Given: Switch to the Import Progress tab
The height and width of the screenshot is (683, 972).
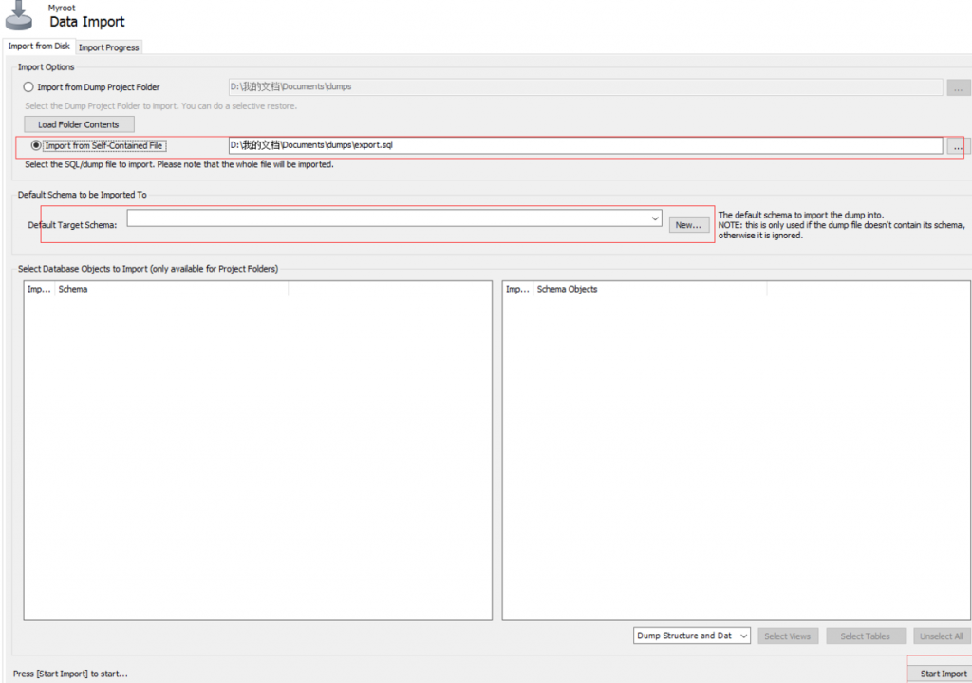Looking at the screenshot, I should [x=108, y=46].
